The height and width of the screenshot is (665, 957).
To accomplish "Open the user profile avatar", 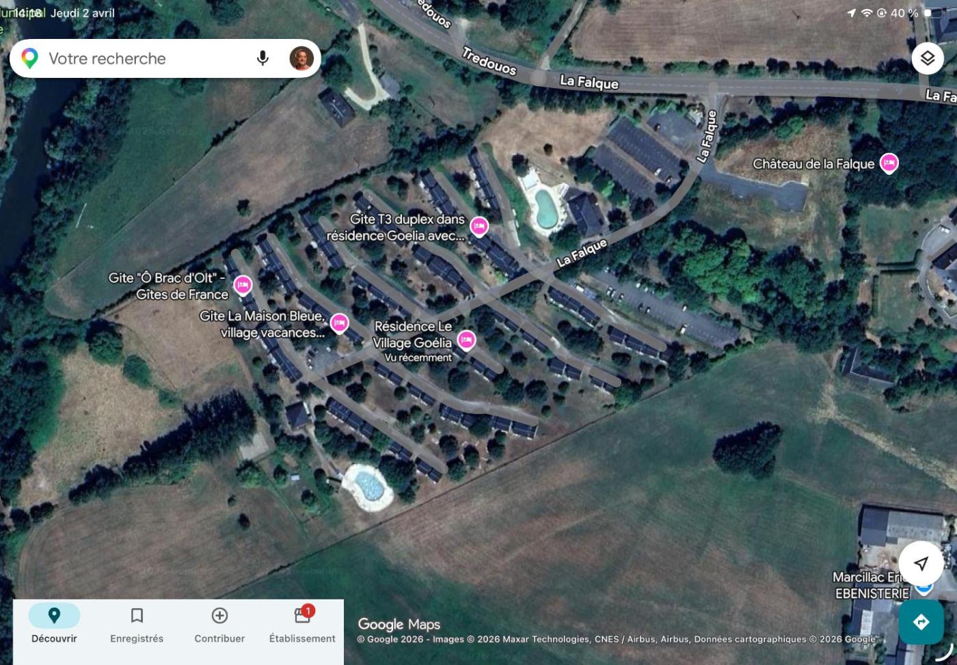I will (x=301, y=58).
